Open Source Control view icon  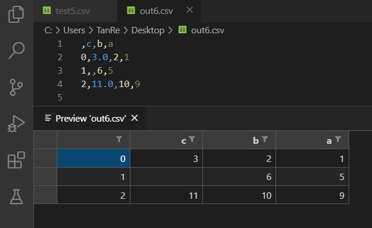click(x=16, y=88)
